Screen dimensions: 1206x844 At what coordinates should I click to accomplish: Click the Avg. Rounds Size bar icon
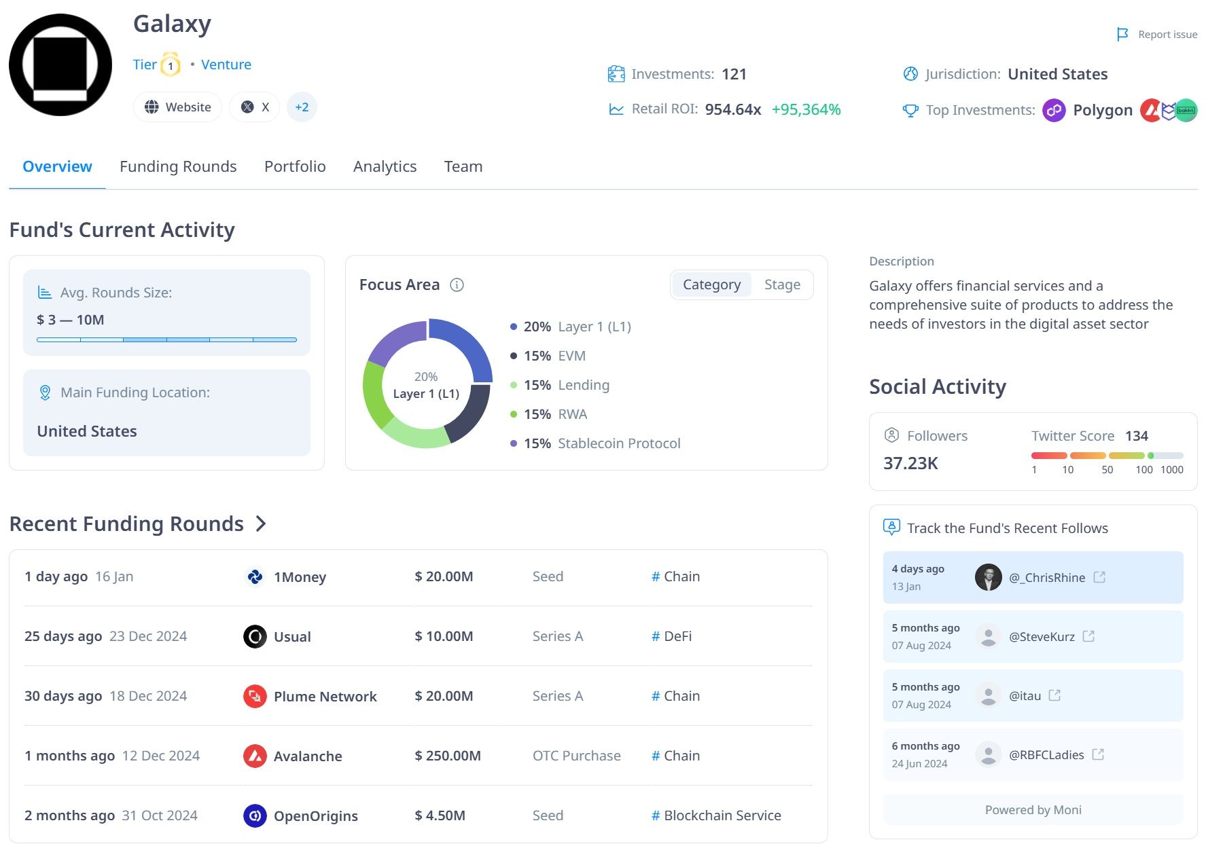pos(45,293)
